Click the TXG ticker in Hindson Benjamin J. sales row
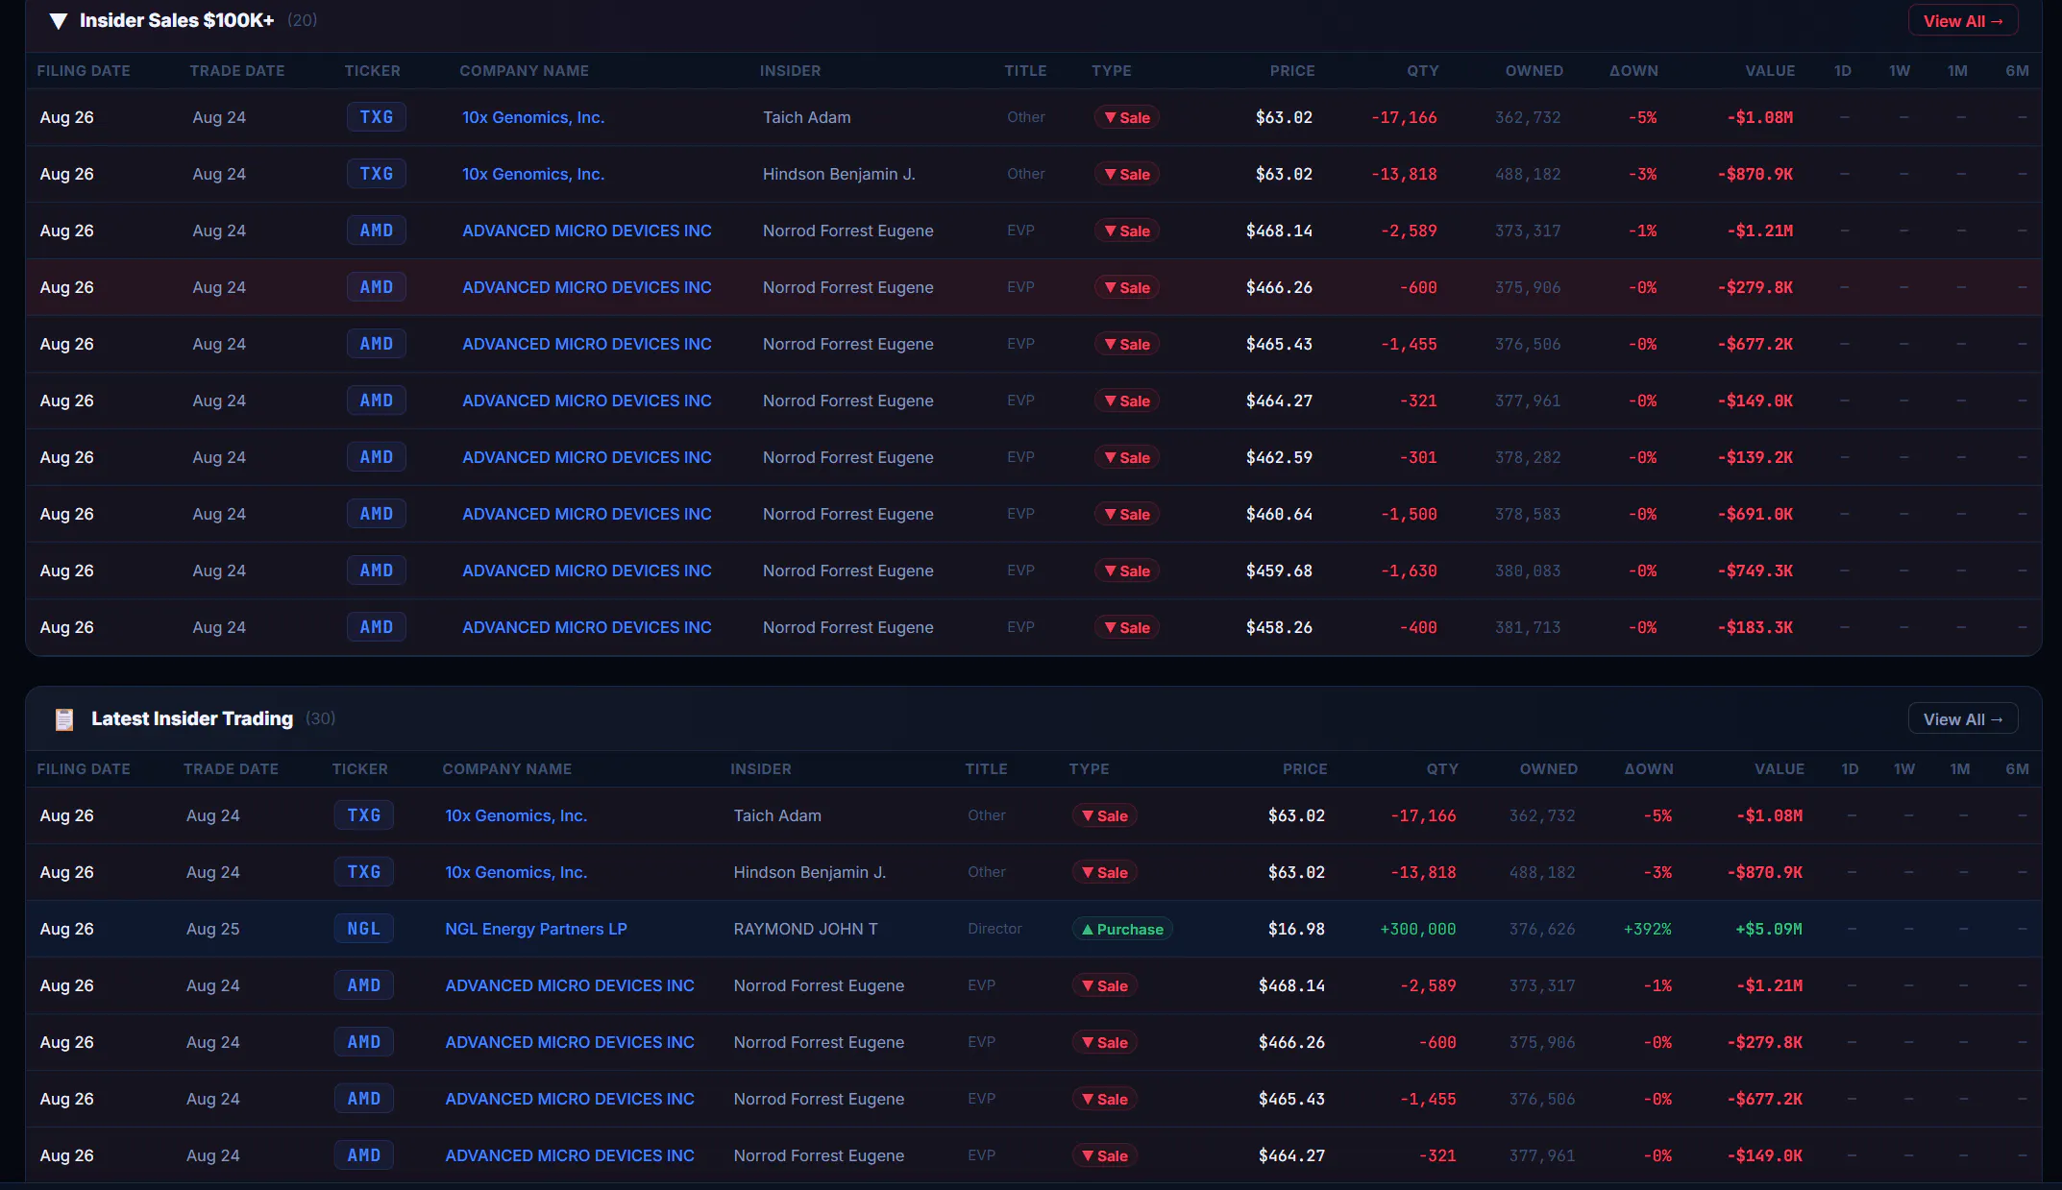The height and width of the screenshot is (1190, 2062). pos(377,174)
